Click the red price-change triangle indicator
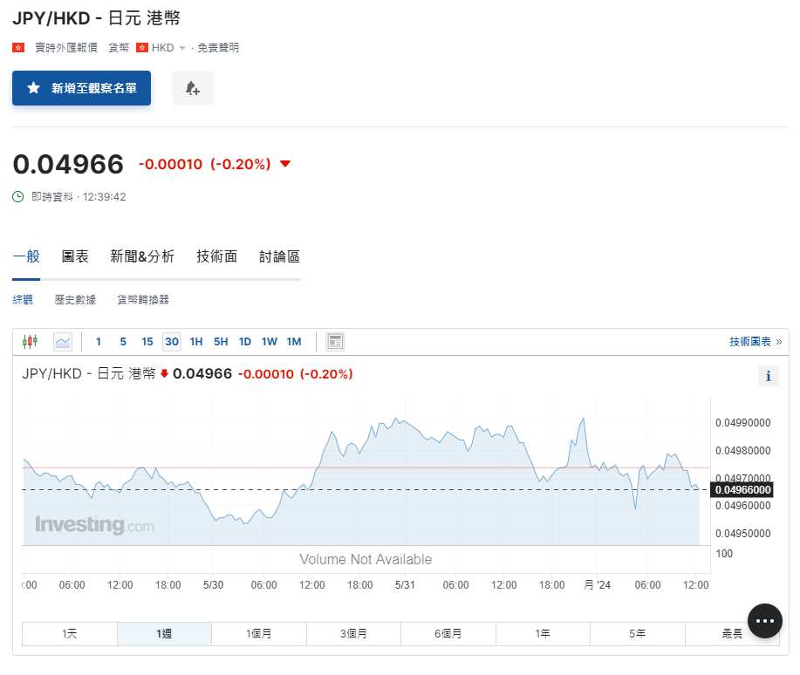 pos(285,163)
